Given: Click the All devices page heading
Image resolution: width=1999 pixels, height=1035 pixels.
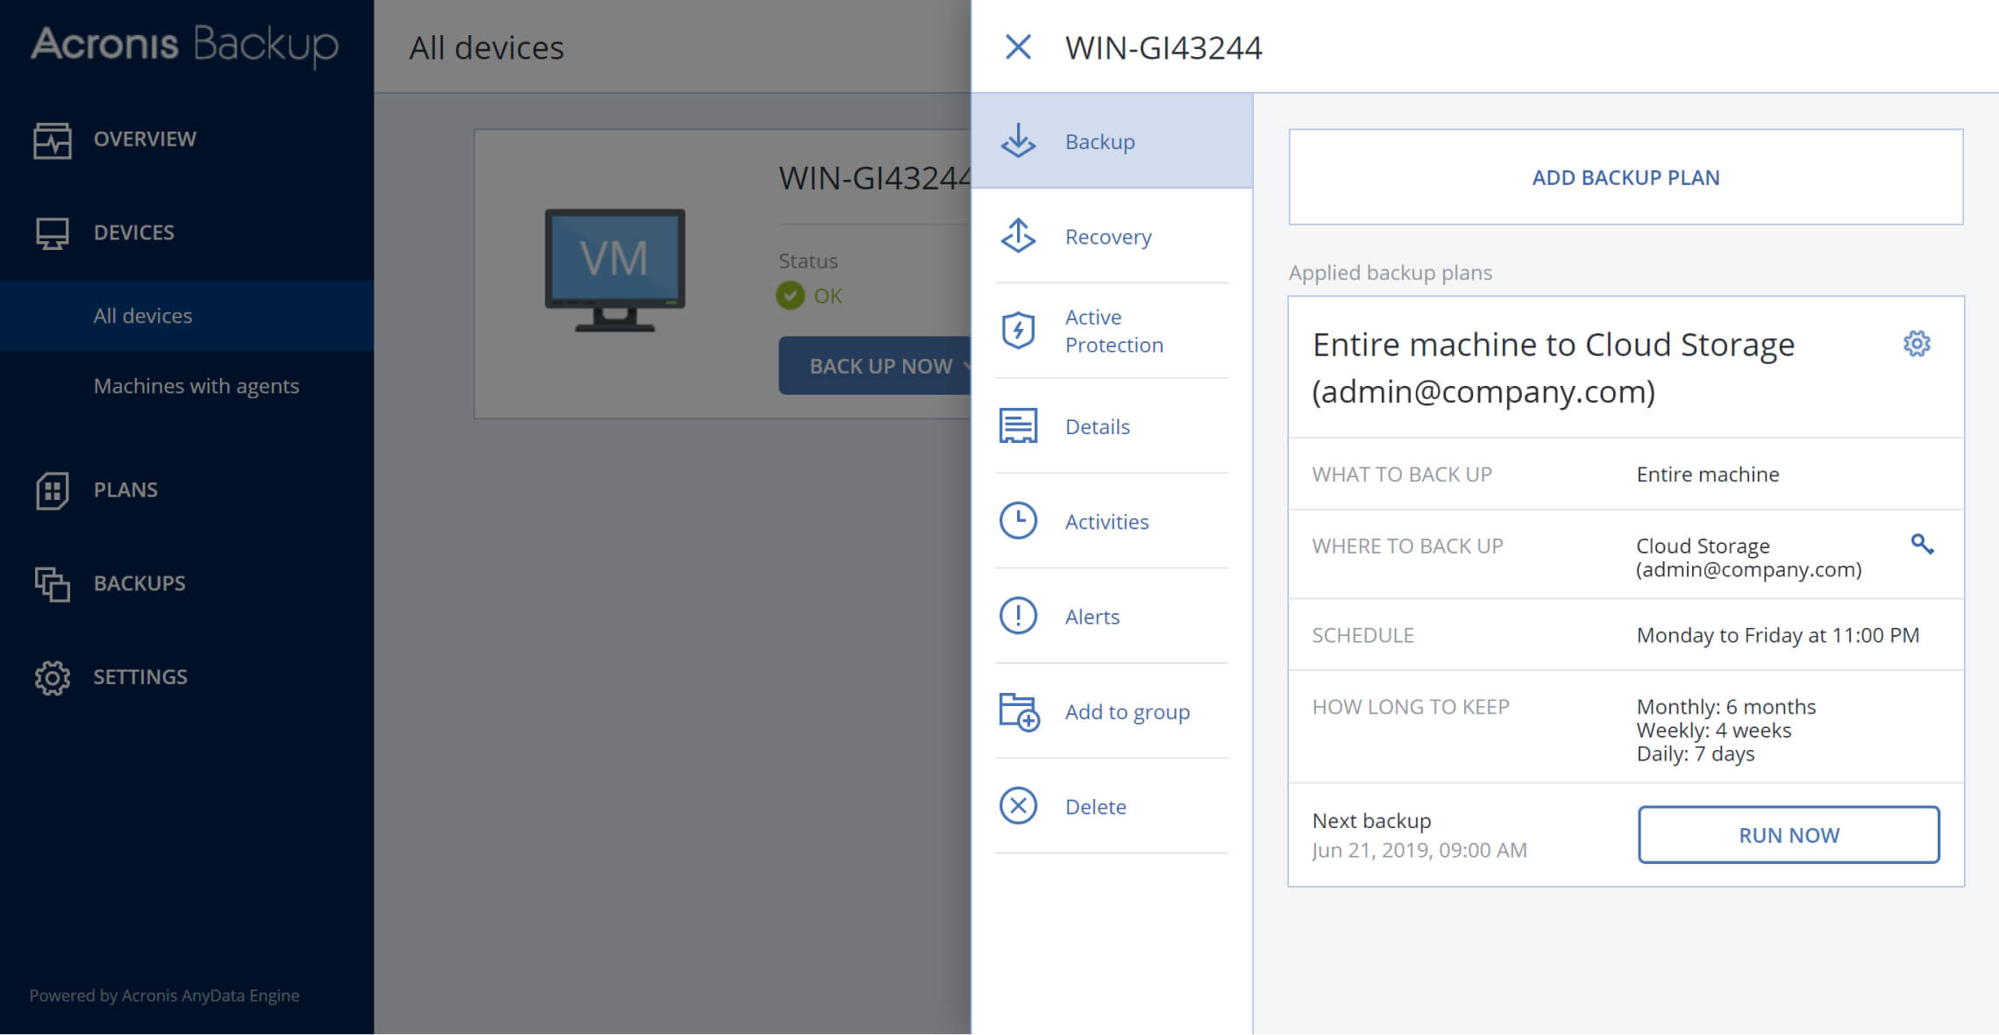Looking at the screenshot, I should click(x=487, y=47).
